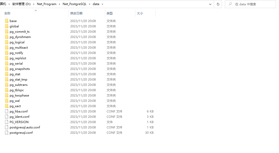Sort by the 修改日期 column header
This screenshot has width=279, height=153.
pos(76,13)
